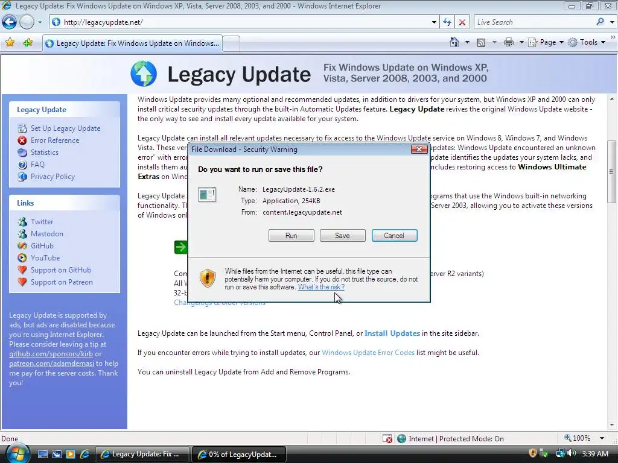Follow the patreon.com/adamdemasi link
Image resolution: width=618 pixels, height=463 pixels.
point(52,364)
